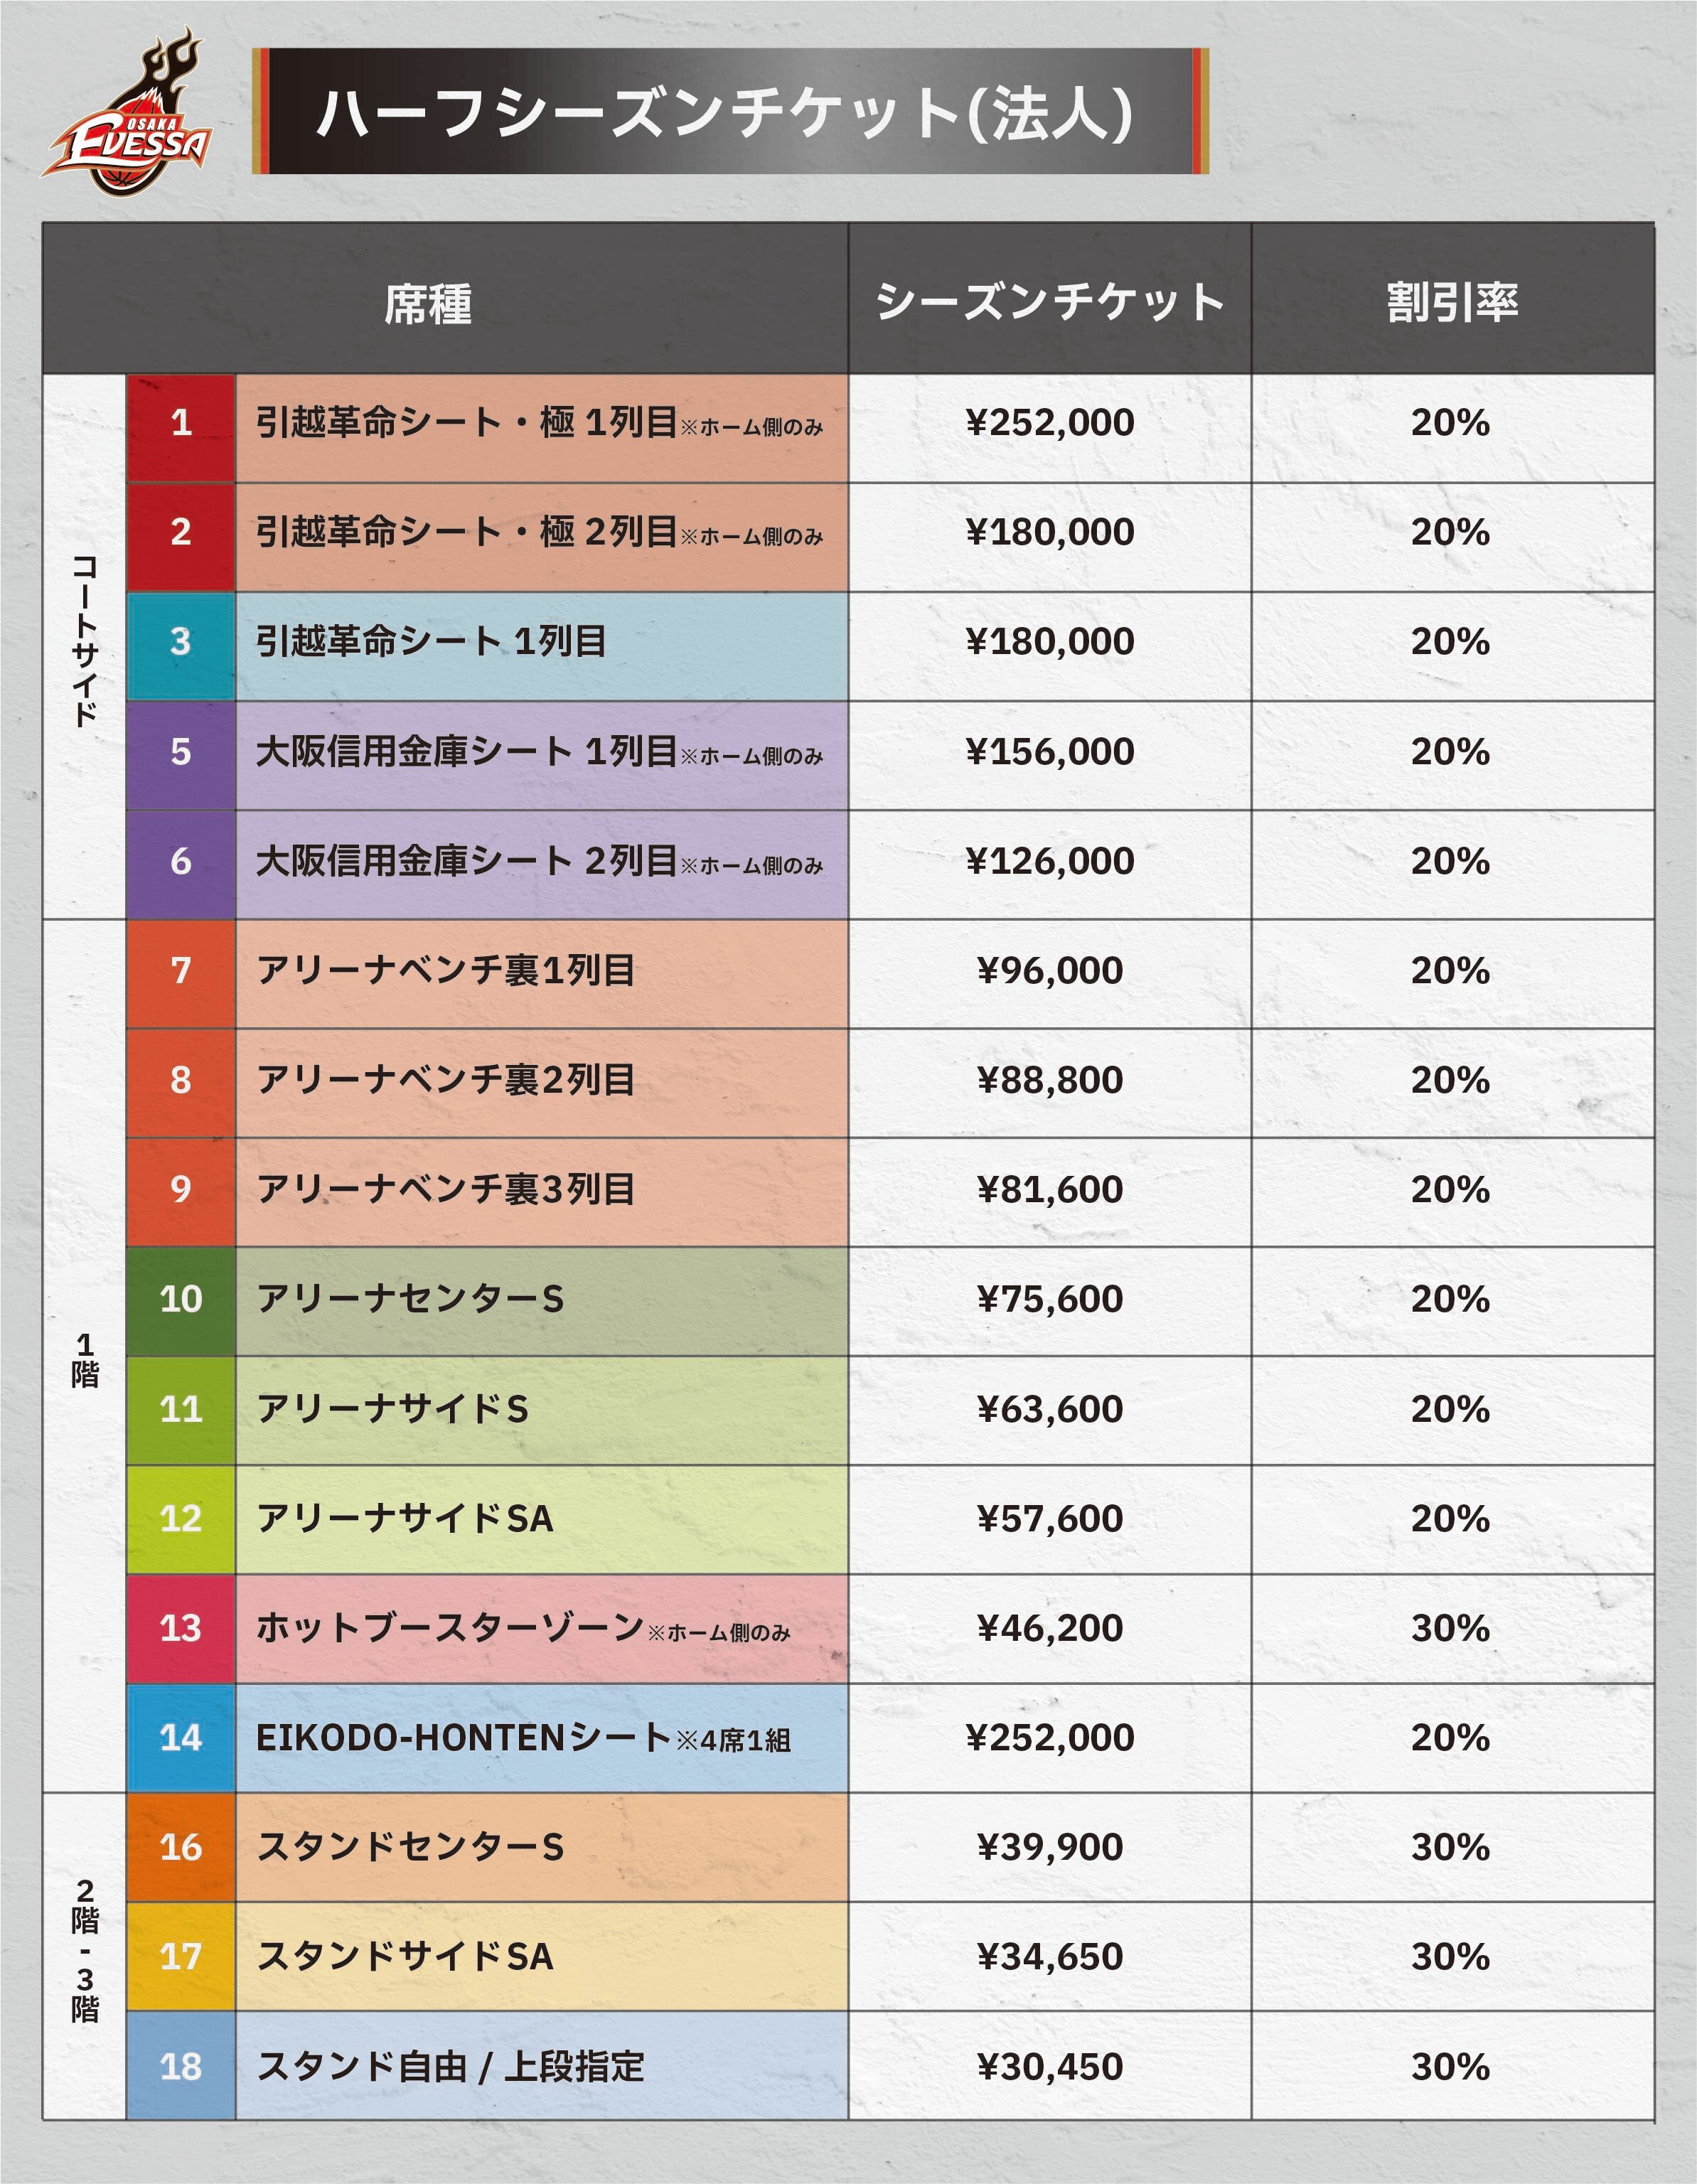
Task: Click the コートサイド vertical section label
Action: click(x=85, y=642)
